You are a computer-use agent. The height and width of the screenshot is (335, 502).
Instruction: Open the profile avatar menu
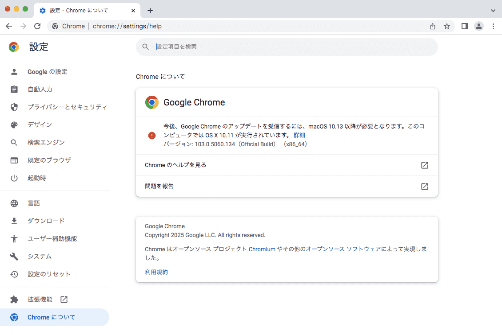[x=479, y=26]
